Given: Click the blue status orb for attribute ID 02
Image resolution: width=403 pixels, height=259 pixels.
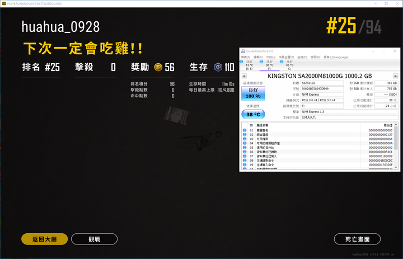Looking at the screenshot, I should 245,135.
